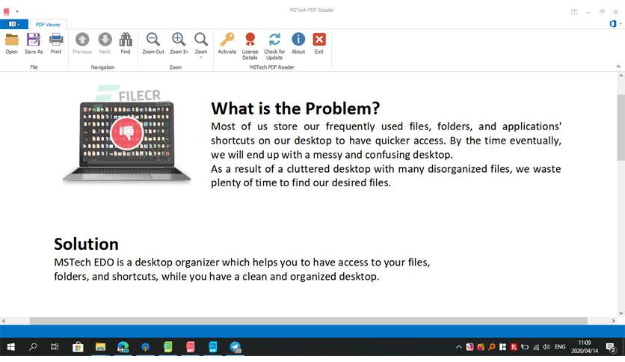Viewport: 625px width, 362px height.
Task: Open Microsoft Edge from taskbar
Action: tap(123, 347)
